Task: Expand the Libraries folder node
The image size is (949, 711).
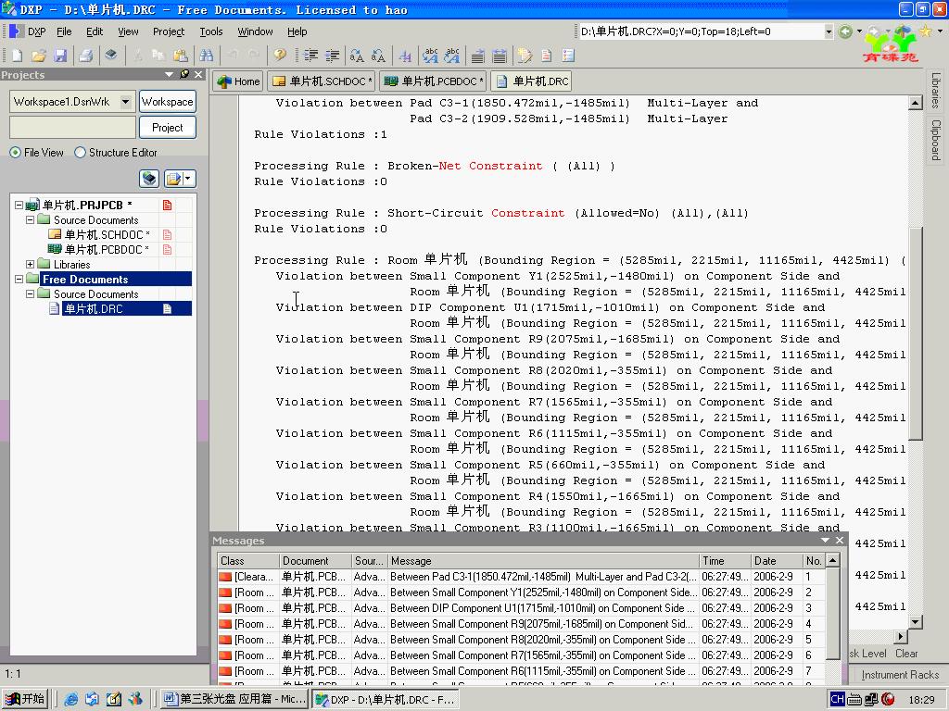Action: tap(30, 264)
